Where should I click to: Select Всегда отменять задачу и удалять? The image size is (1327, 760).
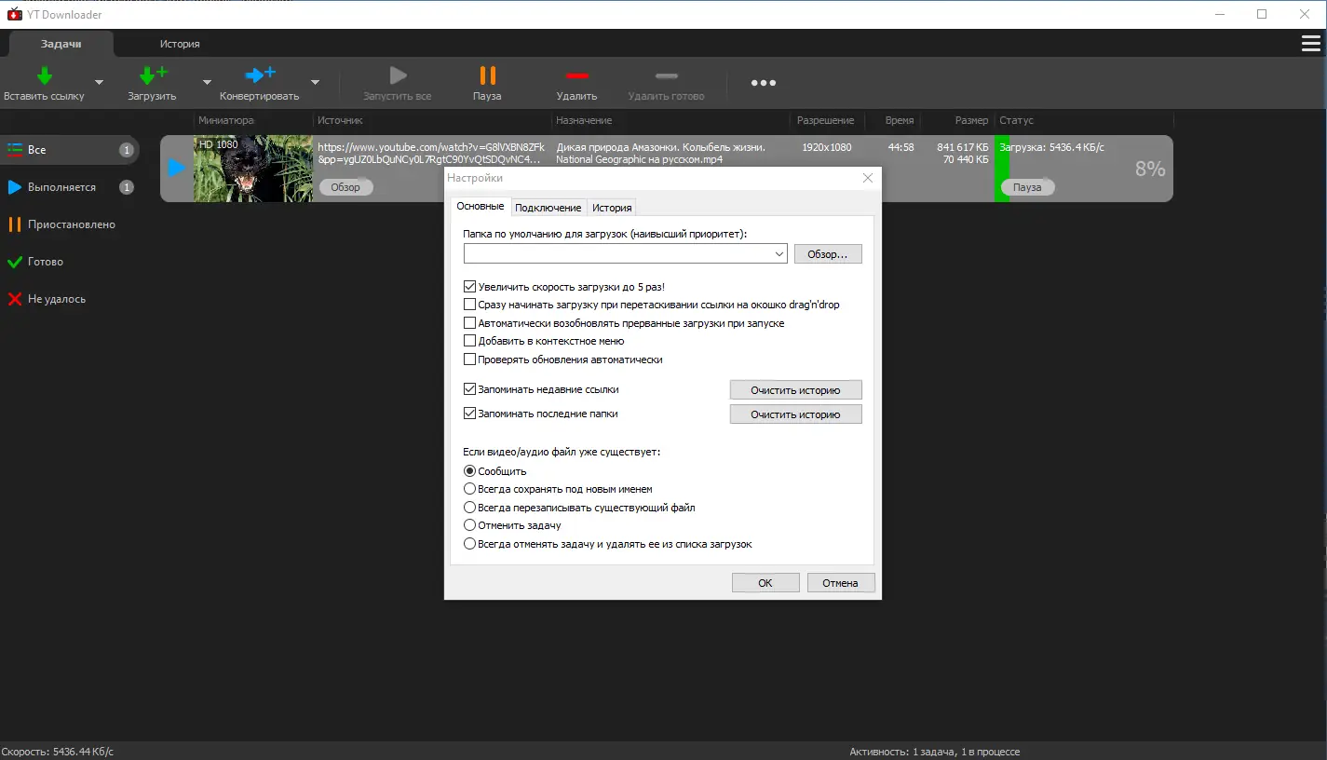469,544
